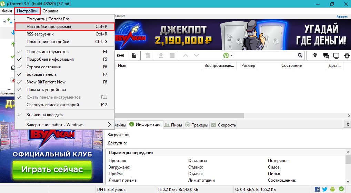Image resolution: width=351 pixels, height=193 pixels.
Task: Toggle the 'Show BitTorrent Now' menu option
Action: (46, 82)
